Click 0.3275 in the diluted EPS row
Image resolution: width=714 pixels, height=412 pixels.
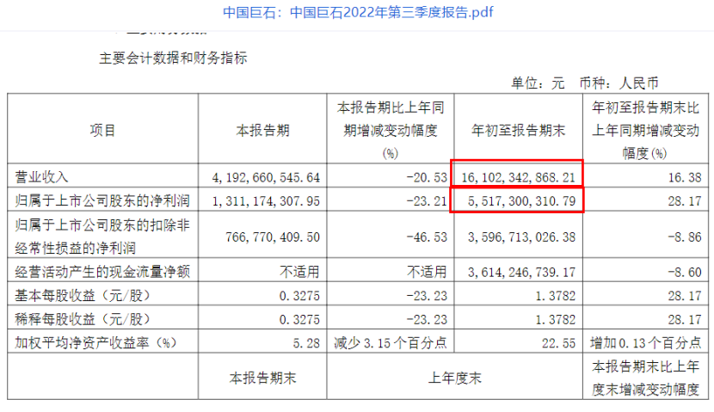(x=299, y=319)
